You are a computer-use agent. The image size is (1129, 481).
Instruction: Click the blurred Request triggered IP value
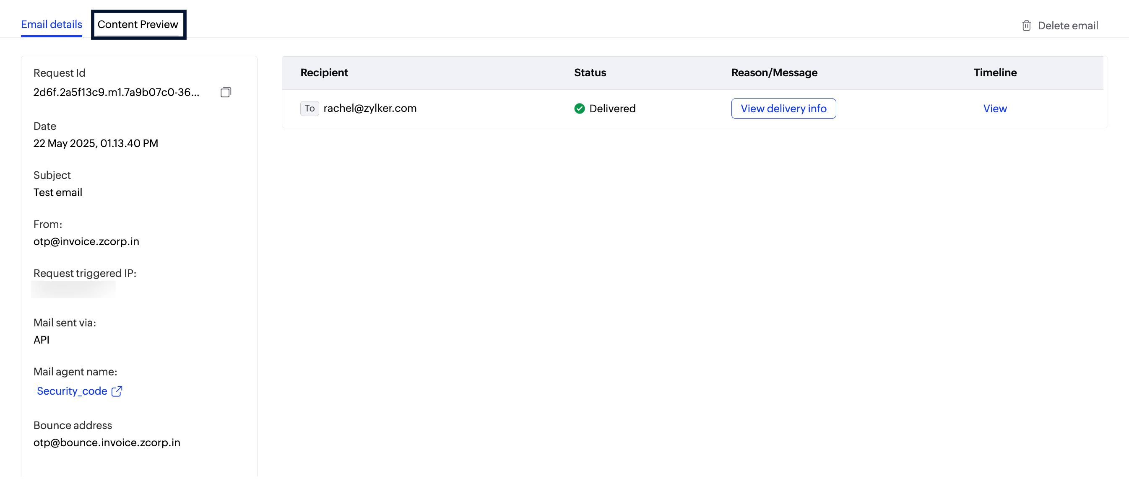click(73, 290)
